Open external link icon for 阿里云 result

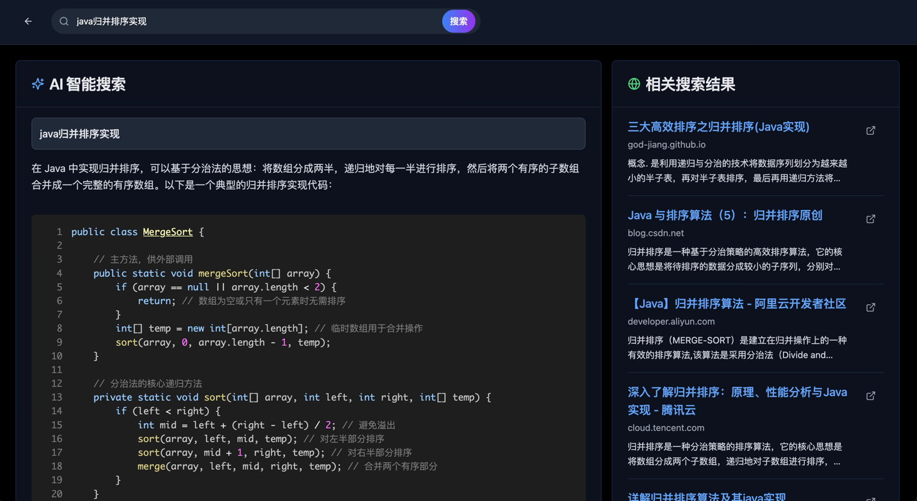click(x=870, y=307)
